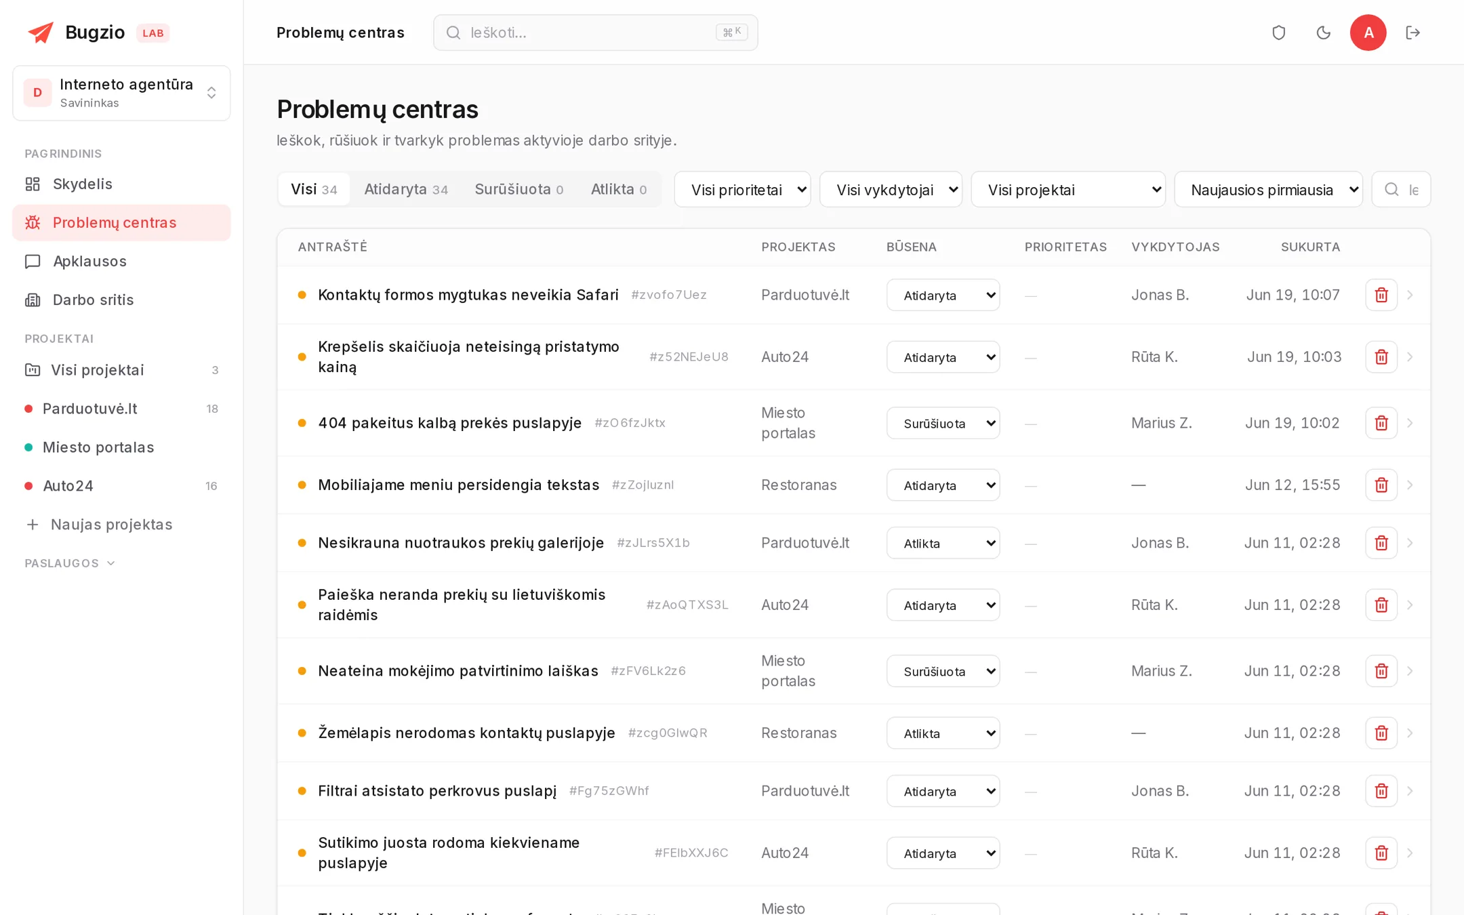
Task: Delete the Filtrai atsistato perkrovus puslapį issue
Action: tap(1381, 791)
